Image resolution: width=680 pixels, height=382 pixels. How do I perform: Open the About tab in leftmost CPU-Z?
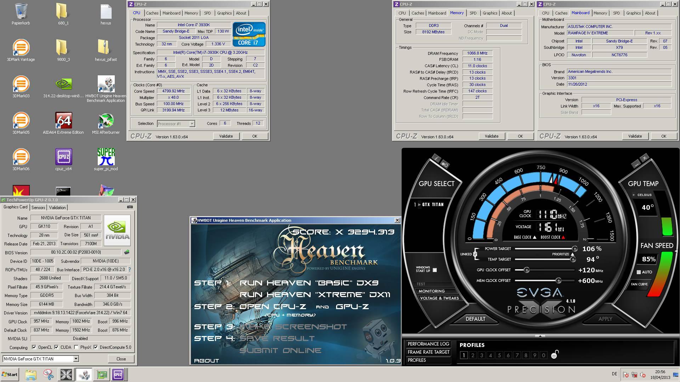pos(241,13)
